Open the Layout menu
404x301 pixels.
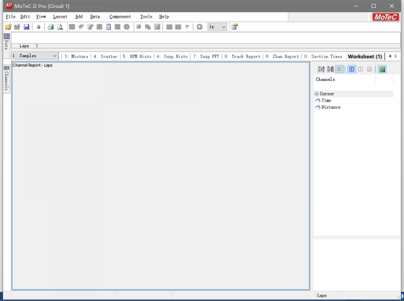(x=60, y=17)
